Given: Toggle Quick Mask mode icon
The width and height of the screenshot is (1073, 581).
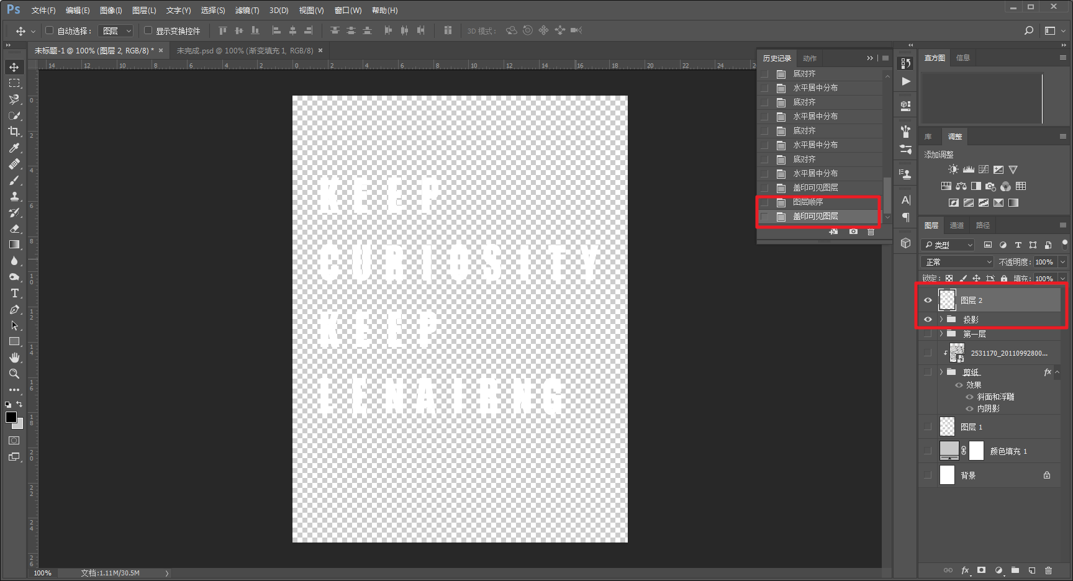Looking at the screenshot, I should (x=14, y=440).
